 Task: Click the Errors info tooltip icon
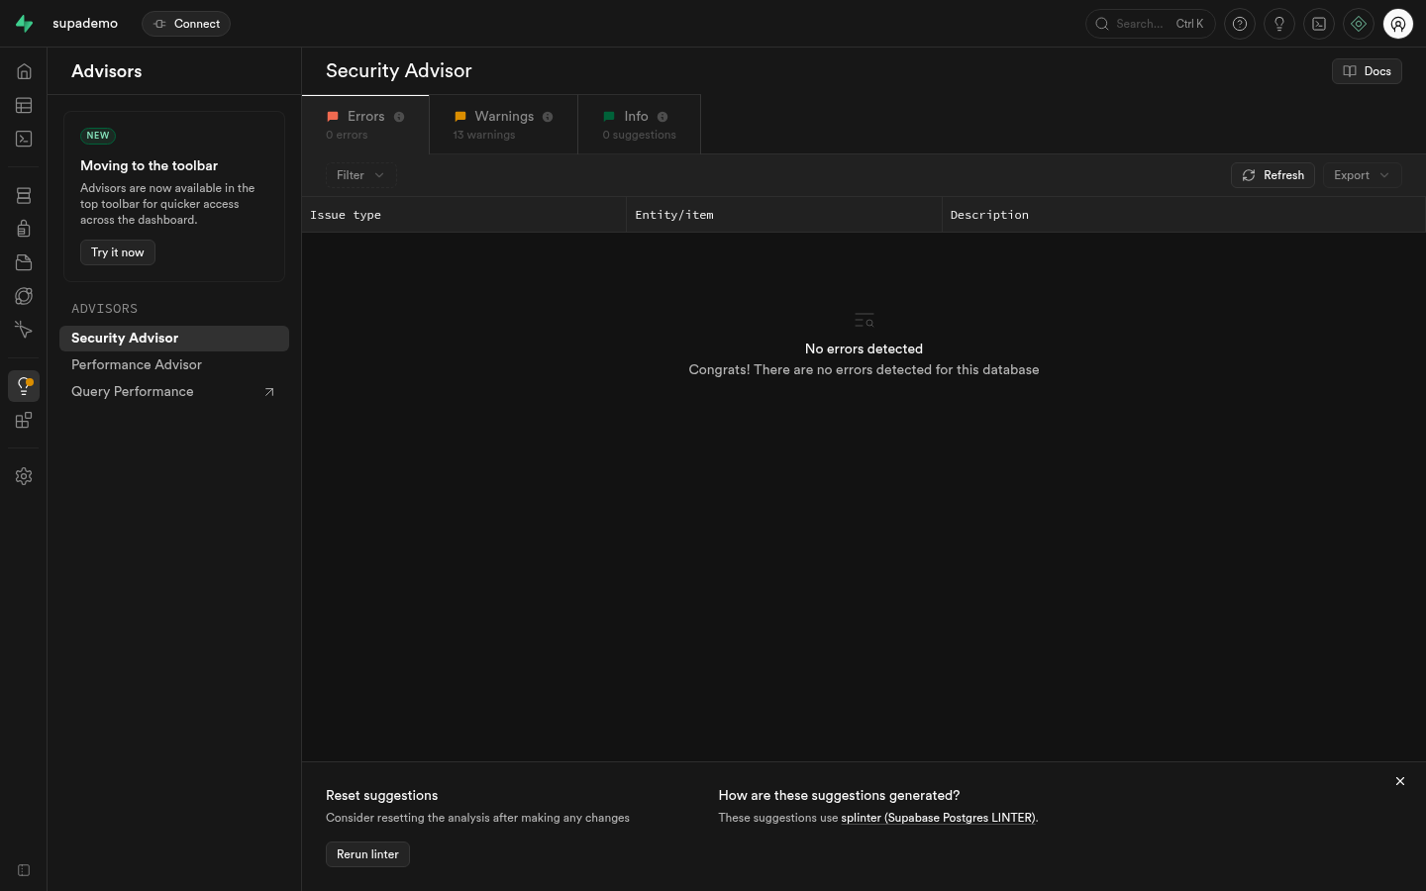tap(399, 117)
